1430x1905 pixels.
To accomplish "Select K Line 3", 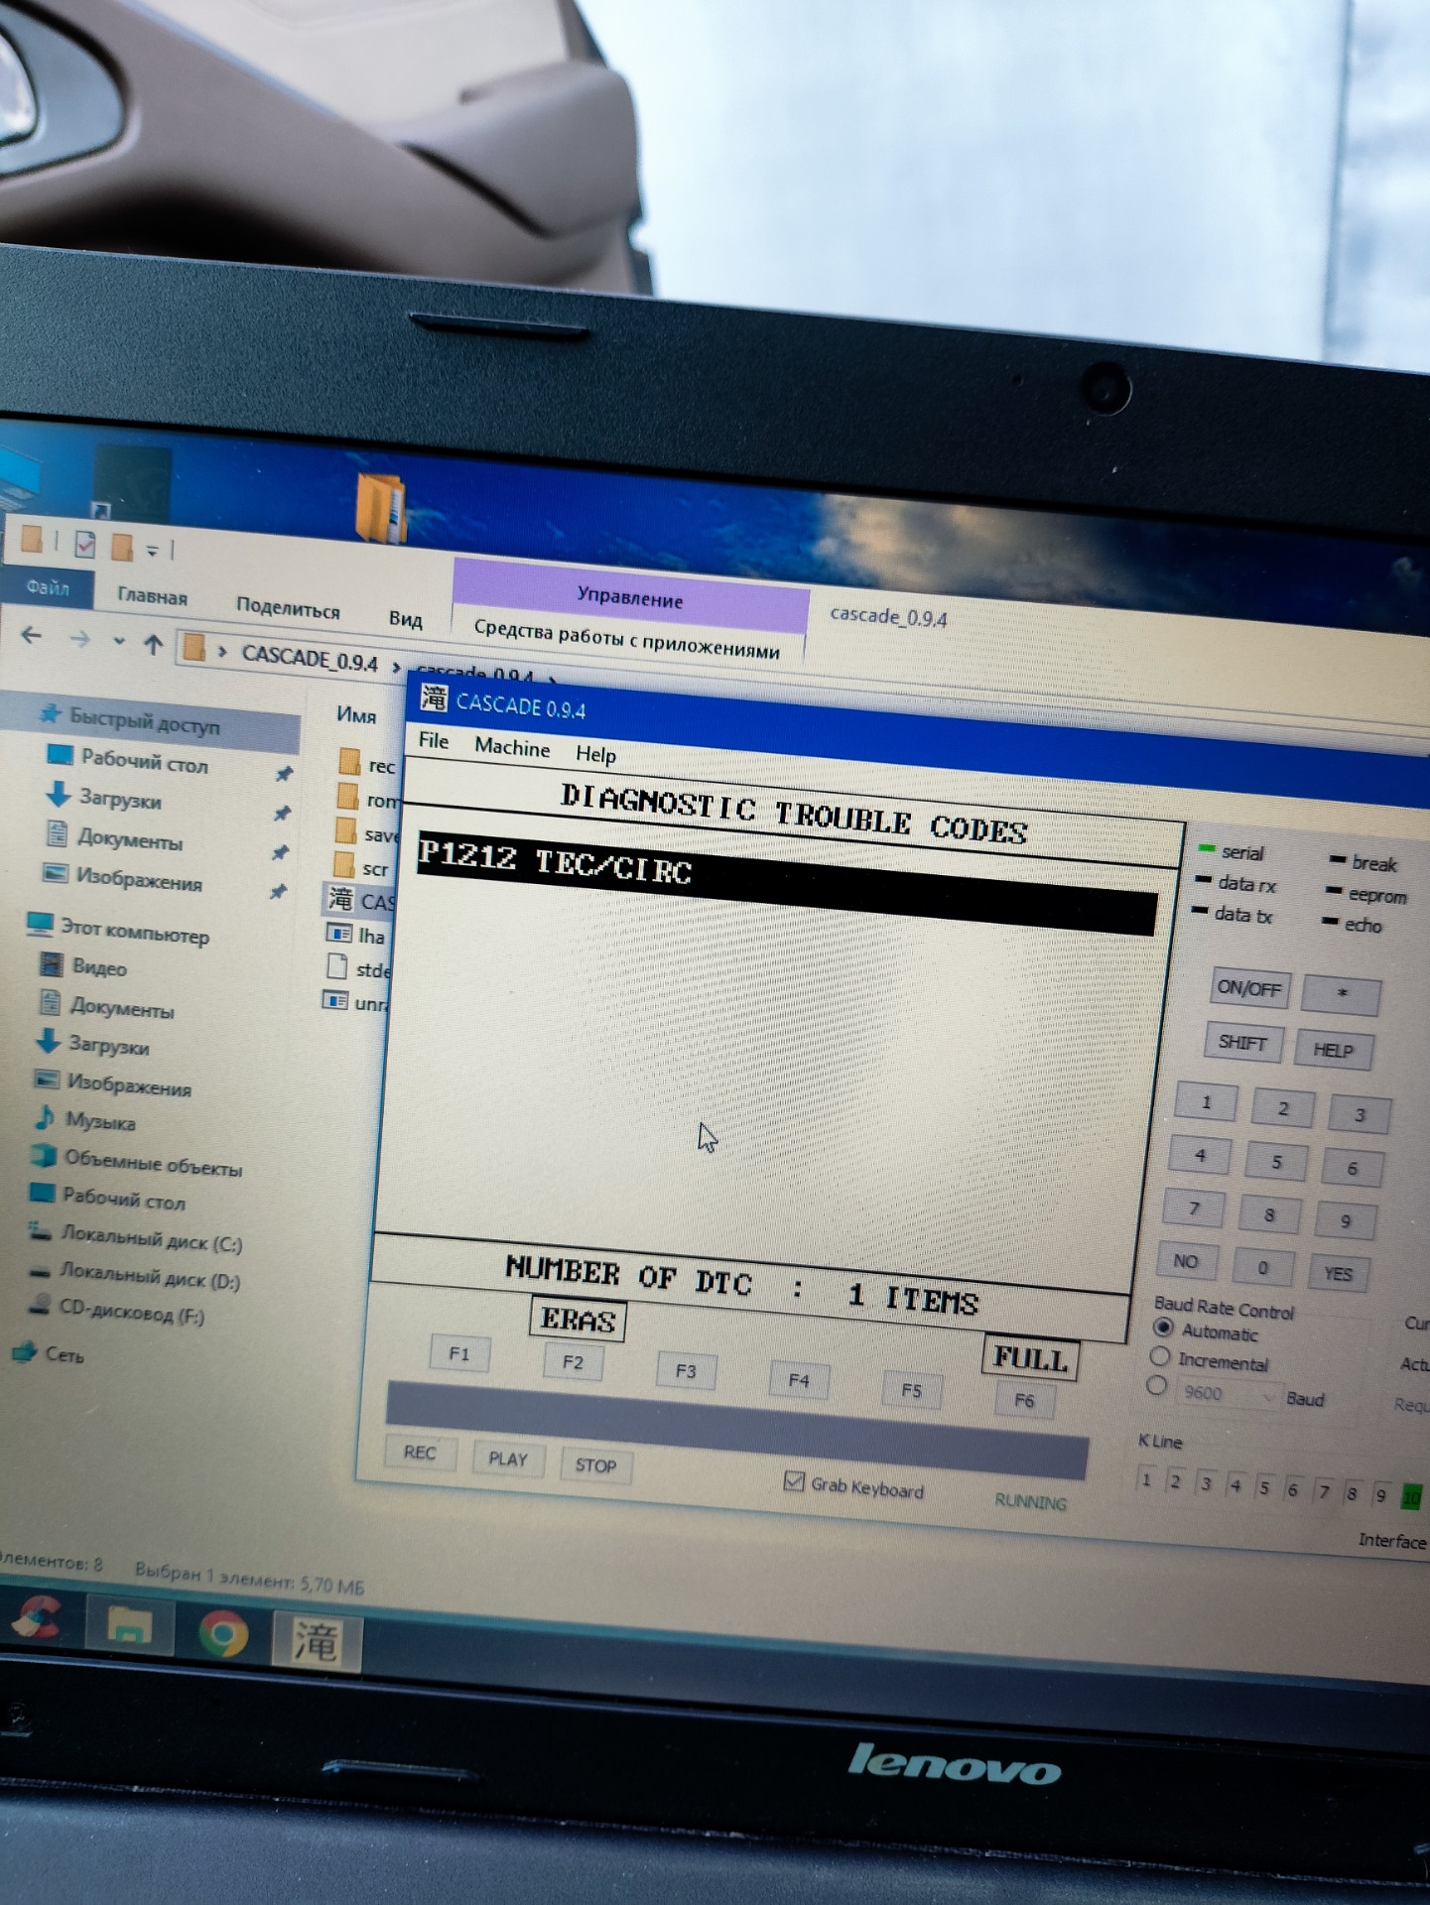I will [x=1206, y=1484].
